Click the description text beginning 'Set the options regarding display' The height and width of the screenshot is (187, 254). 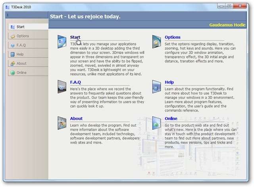coord(200,53)
